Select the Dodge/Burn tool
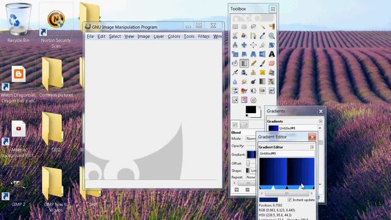The image size is (391, 220). [253, 81]
